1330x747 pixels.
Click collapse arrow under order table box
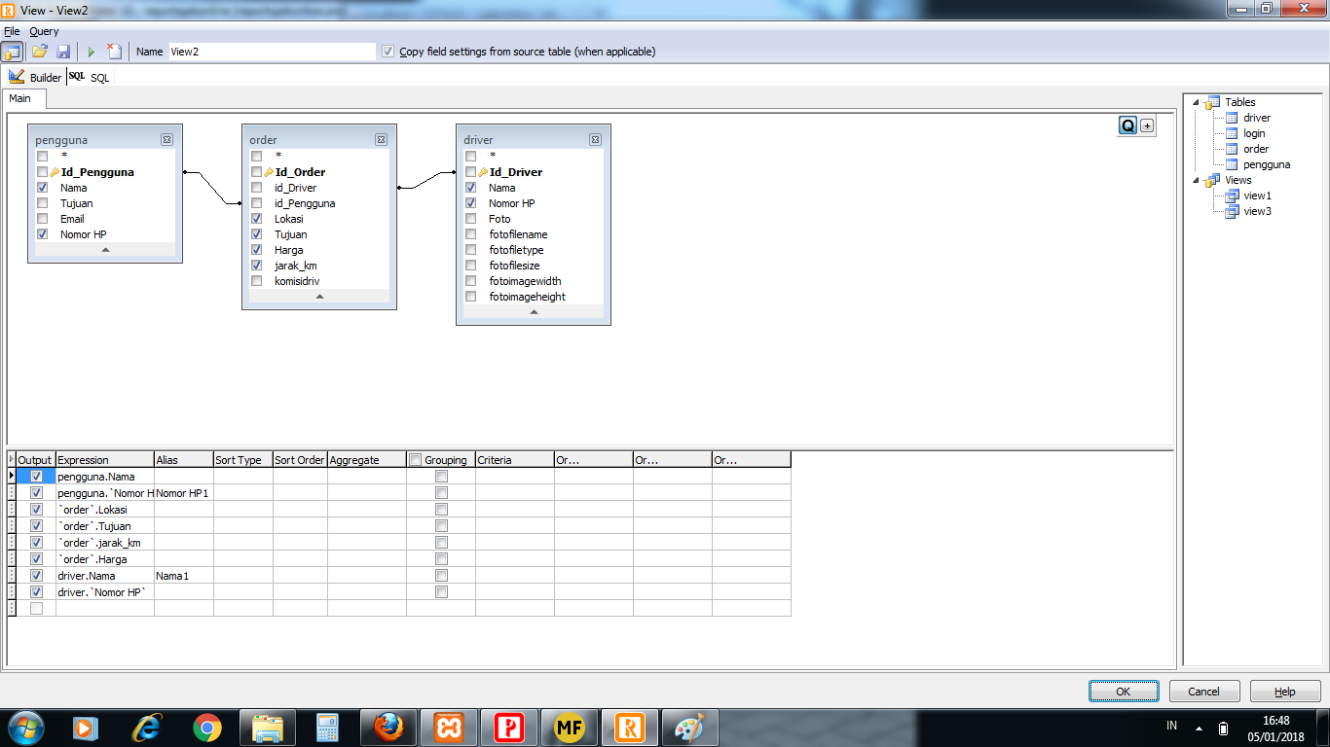(x=319, y=297)
